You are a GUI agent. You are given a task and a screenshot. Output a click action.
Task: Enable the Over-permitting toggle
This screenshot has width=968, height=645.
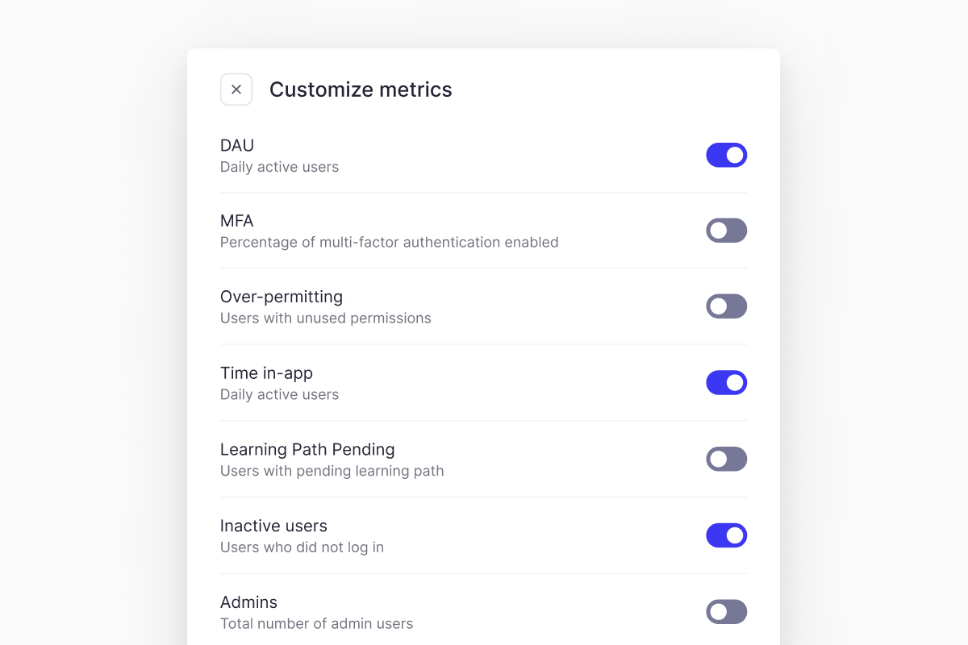coord(726,306)
